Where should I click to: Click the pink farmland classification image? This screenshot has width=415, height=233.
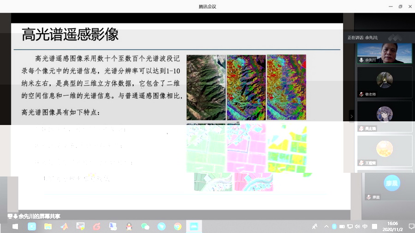(x=246, y=148)
